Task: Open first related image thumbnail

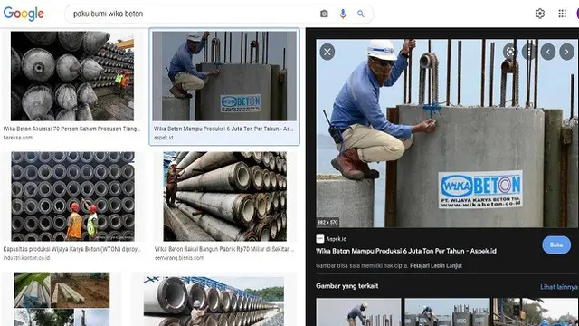Action: click(358, 312)
